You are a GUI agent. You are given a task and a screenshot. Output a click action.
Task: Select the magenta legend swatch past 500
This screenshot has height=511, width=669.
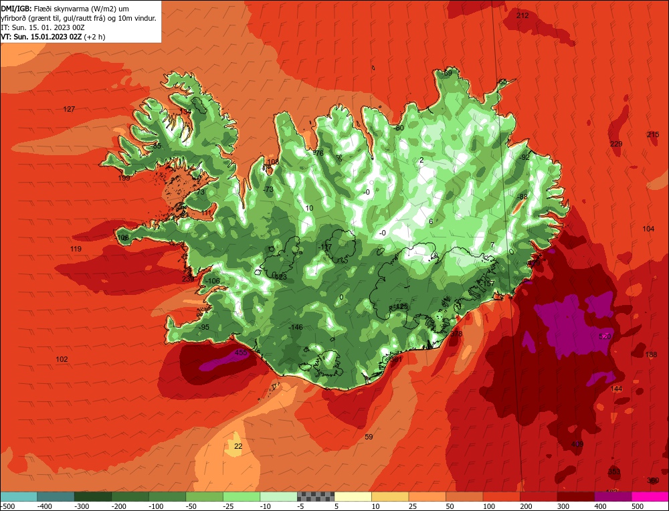coord(650,496)
